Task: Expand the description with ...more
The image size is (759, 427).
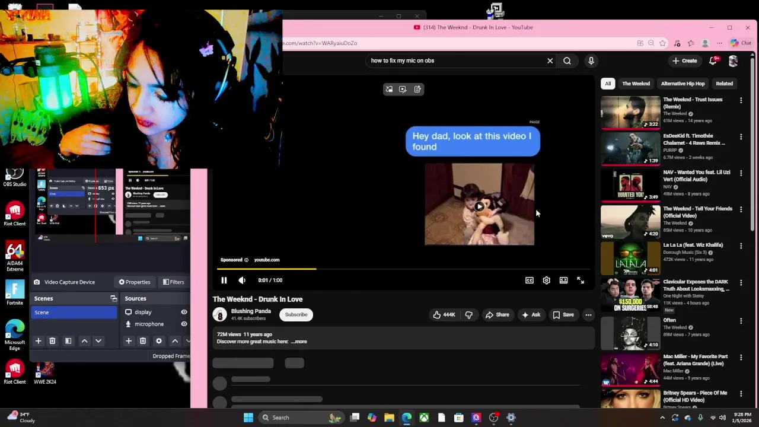Action: click(299, 342)
